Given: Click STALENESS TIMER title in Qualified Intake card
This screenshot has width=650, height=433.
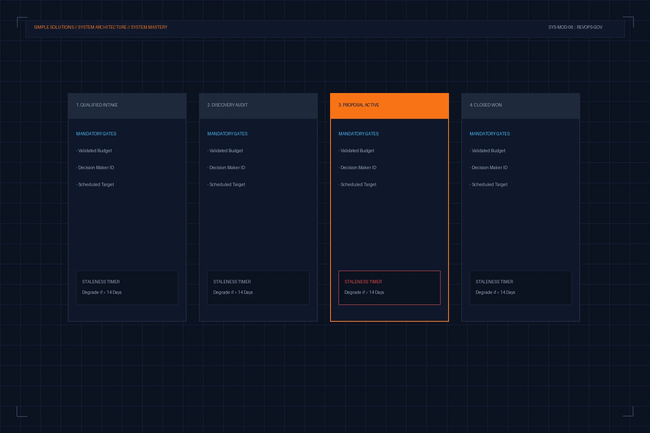Looking at the screenshot, I should pos(101,282).
